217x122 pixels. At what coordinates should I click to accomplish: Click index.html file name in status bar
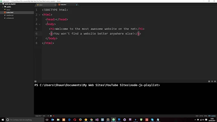(39, 116)
